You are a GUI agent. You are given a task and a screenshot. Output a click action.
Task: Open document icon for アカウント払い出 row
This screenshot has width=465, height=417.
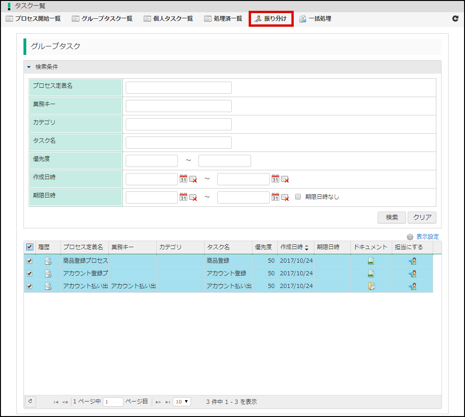pos(371,286)
